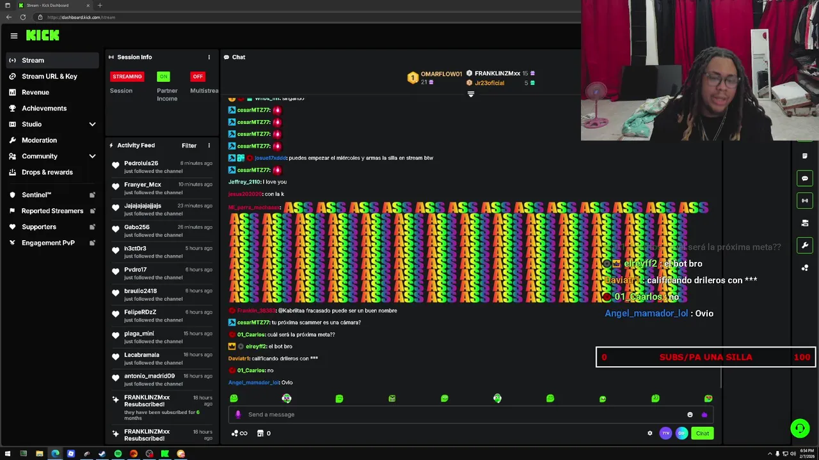
Task: Expand the Community sidebar section
Action: (x=92, y=156)
